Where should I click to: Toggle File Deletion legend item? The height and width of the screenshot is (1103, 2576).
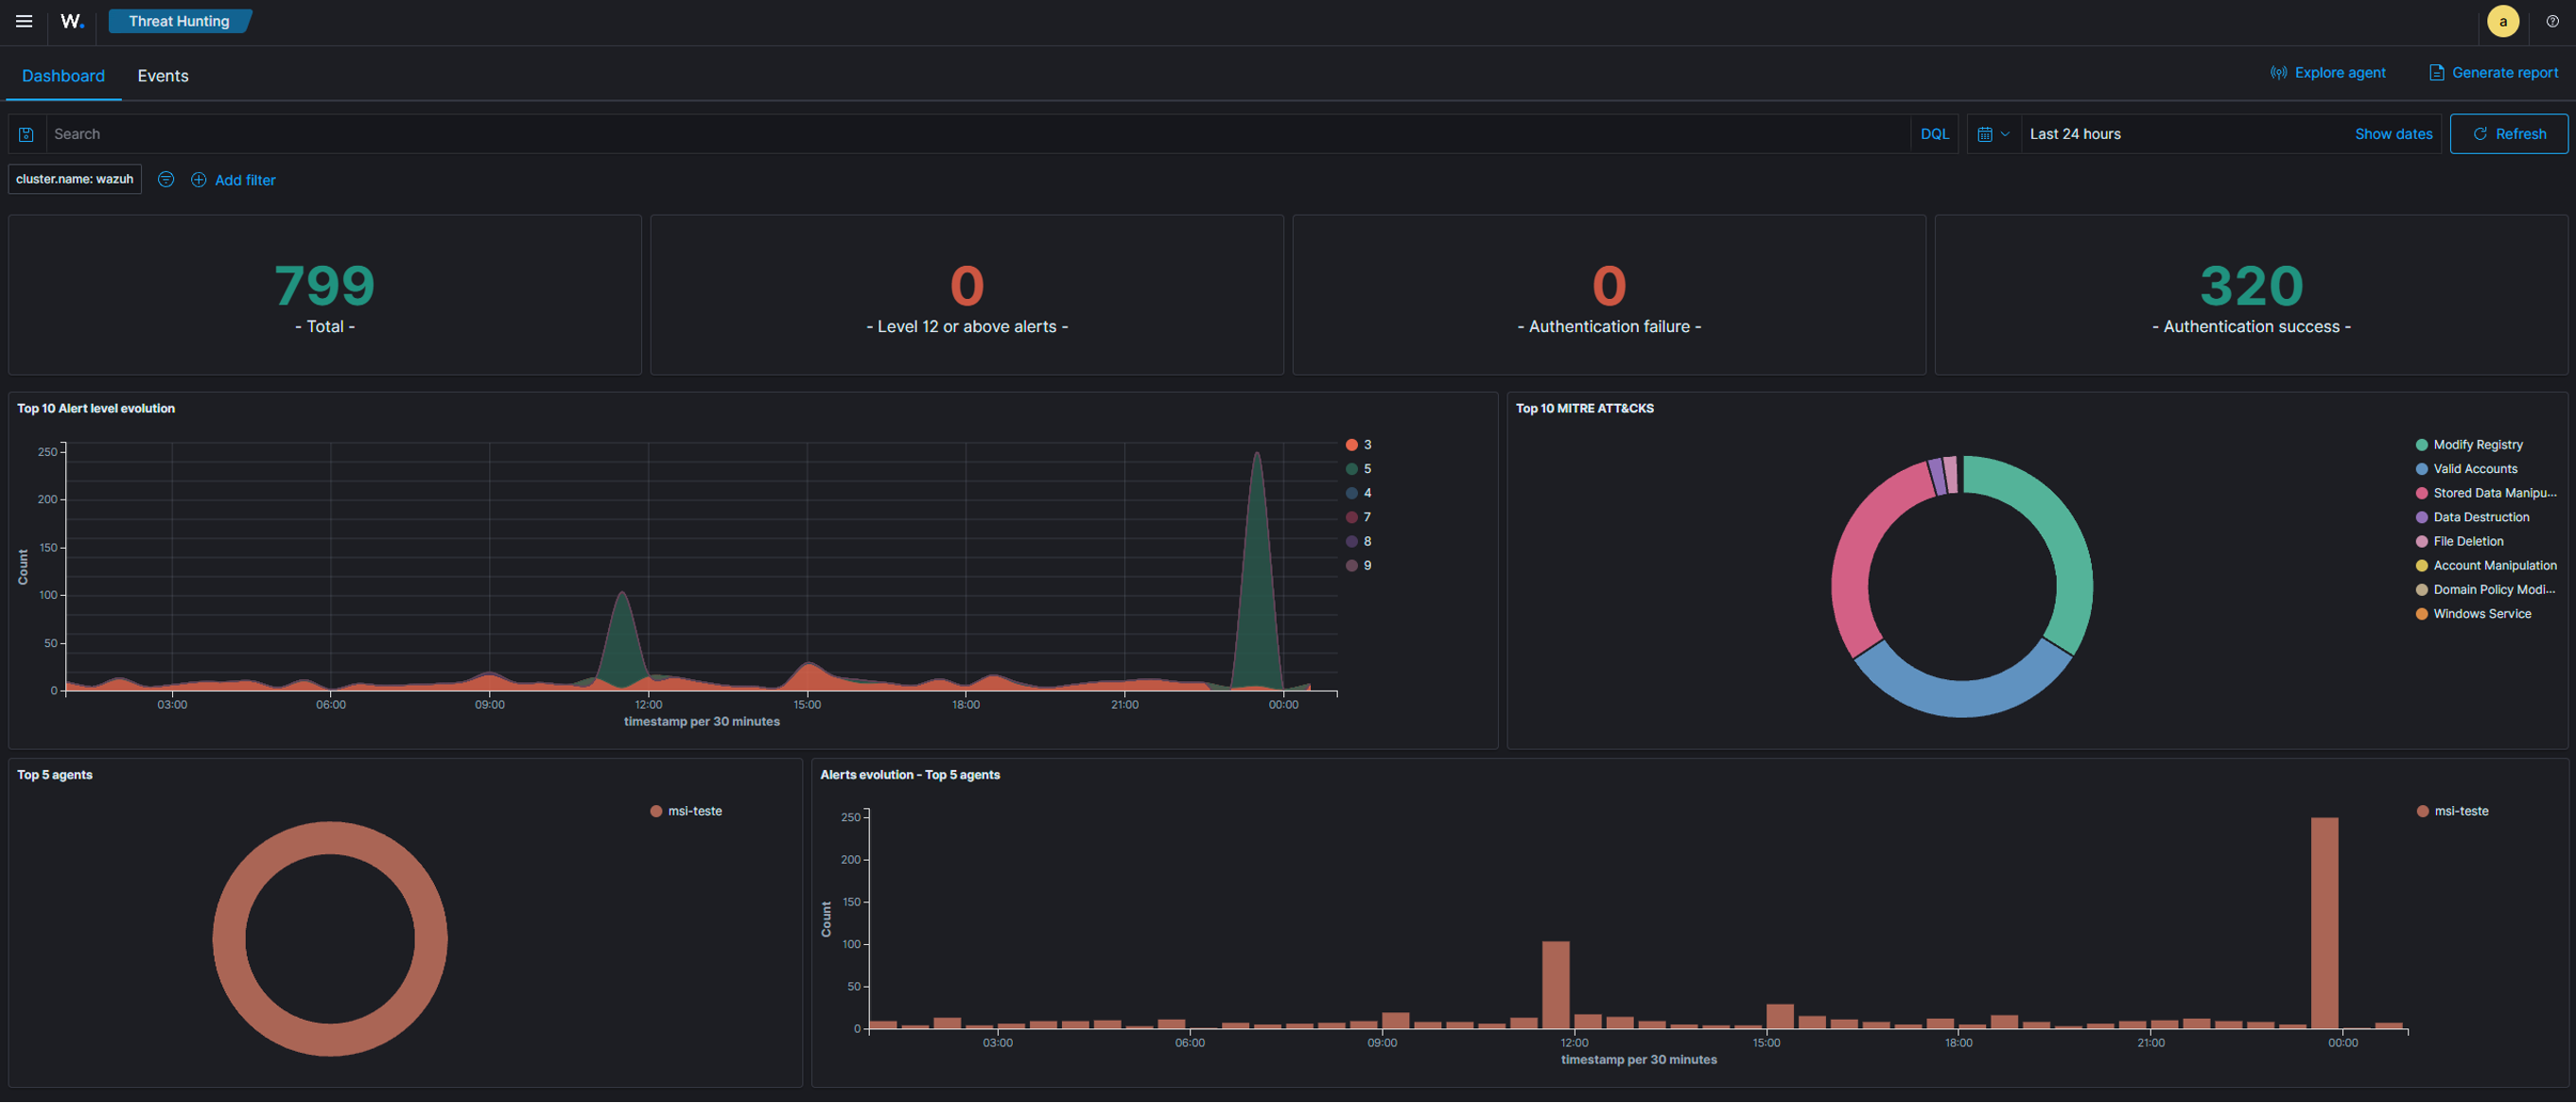(2459, 541)
